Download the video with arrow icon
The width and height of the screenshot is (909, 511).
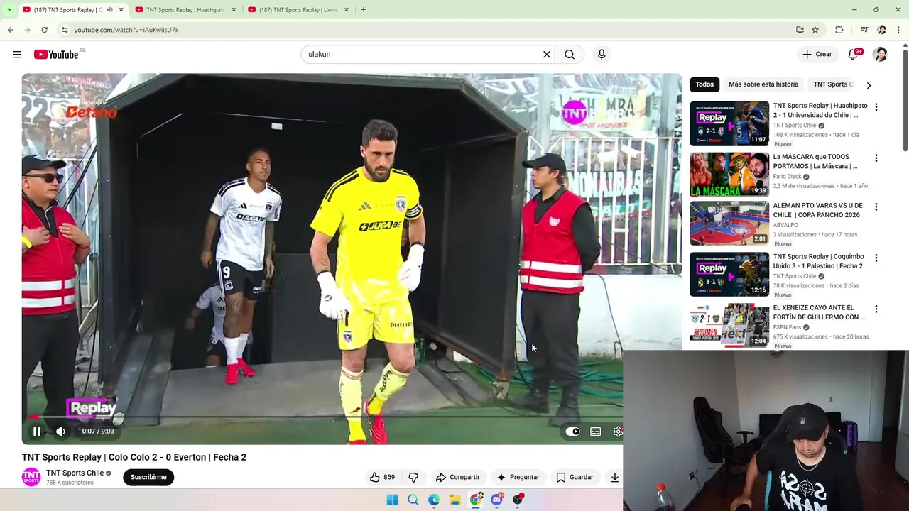tap(615, 477)
